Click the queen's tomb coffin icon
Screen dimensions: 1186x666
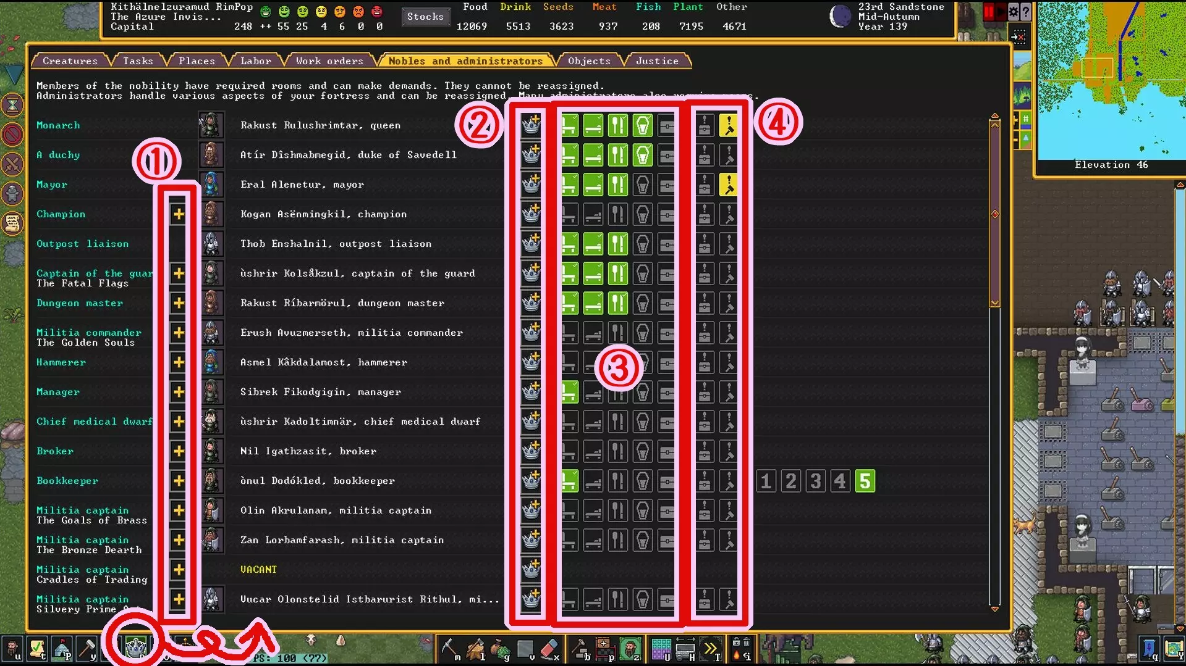(x=643, y=125)
